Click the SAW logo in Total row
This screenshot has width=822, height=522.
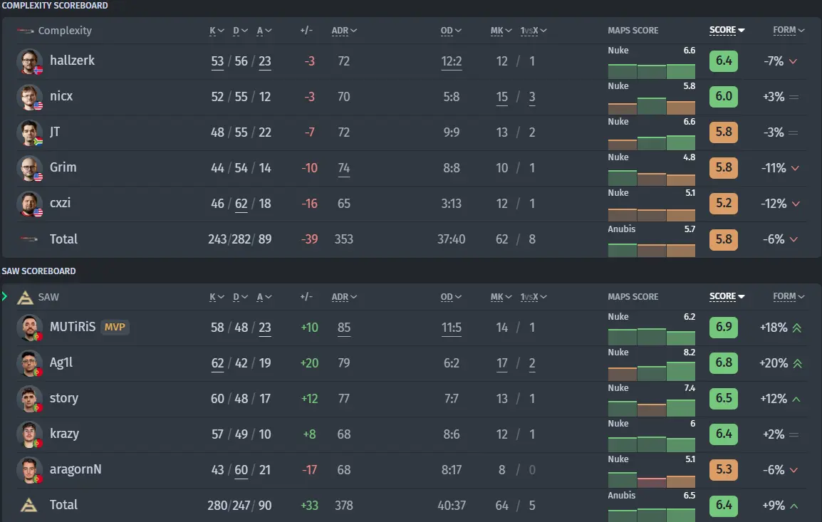[28, 505]
